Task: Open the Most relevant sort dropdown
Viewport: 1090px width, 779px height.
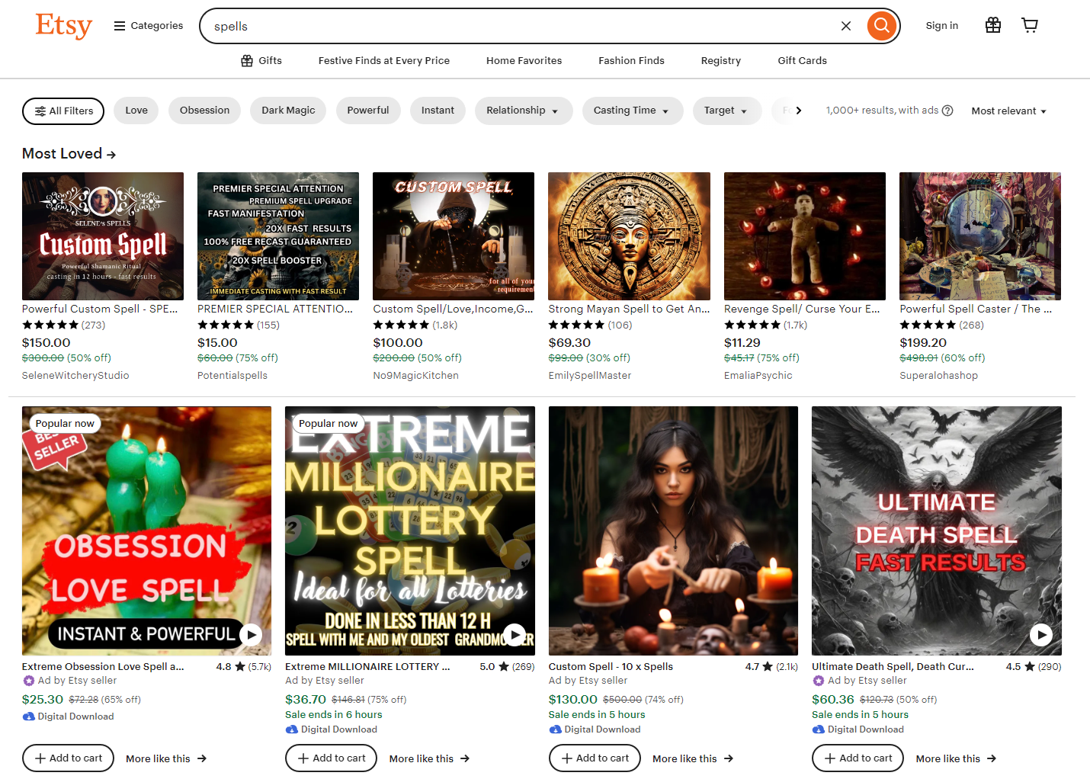Action: (1008, 111)
